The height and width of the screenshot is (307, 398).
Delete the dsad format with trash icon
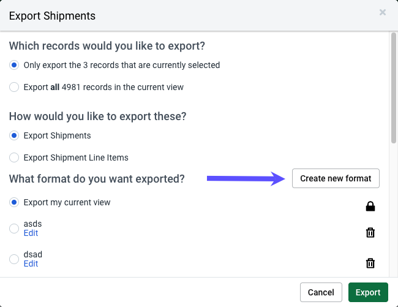[x=370, y=263]
